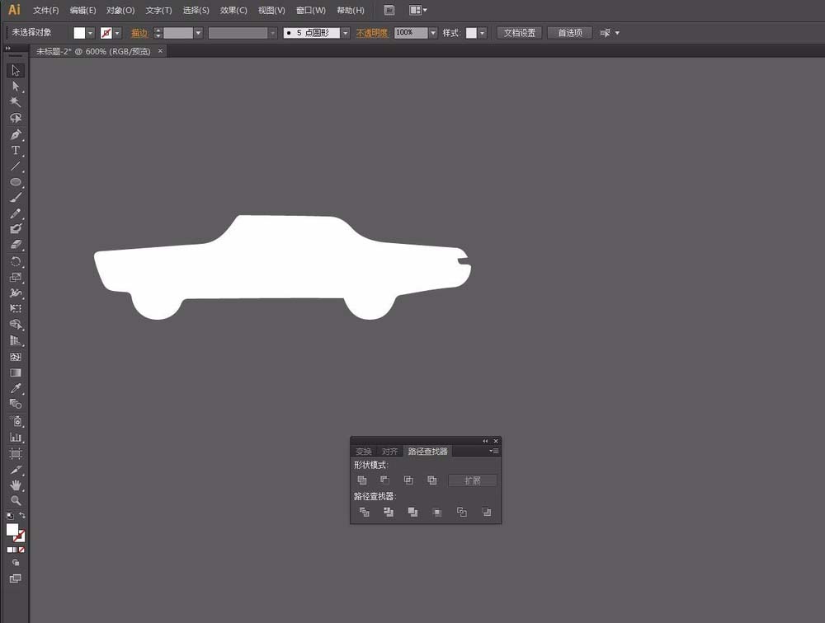Select the Pen tool

pos(15,134)
